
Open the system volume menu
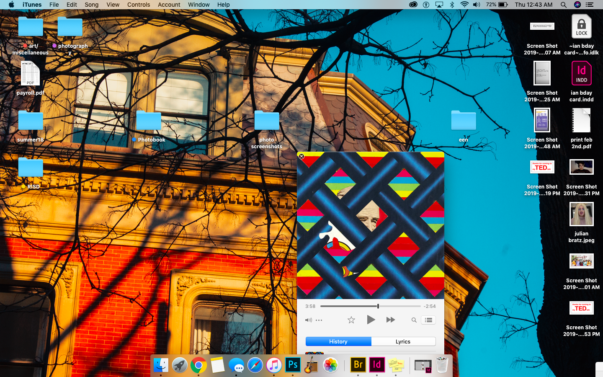477,5
